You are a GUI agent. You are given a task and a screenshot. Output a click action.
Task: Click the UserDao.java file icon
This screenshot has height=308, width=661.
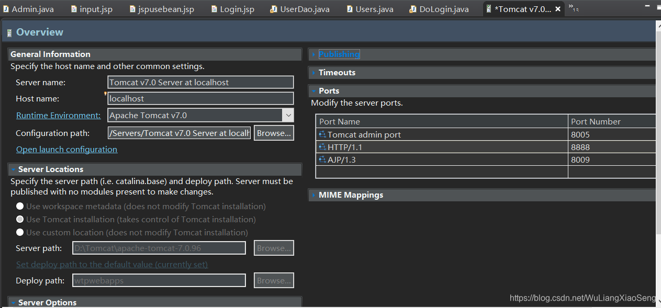pyautogui.click(x=274, y=9)
